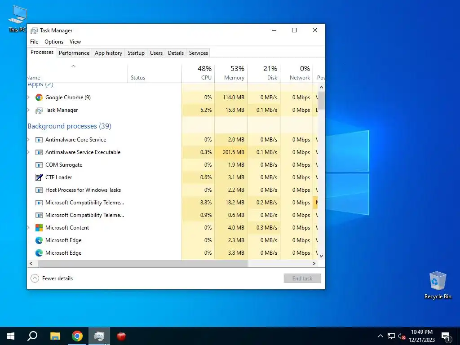
Task: Expand the Task Manager app entry
Action: click(x=28, y=110)
